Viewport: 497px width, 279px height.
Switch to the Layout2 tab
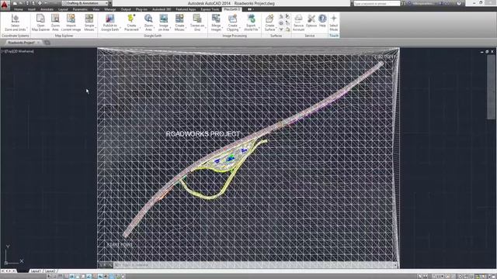50,271
